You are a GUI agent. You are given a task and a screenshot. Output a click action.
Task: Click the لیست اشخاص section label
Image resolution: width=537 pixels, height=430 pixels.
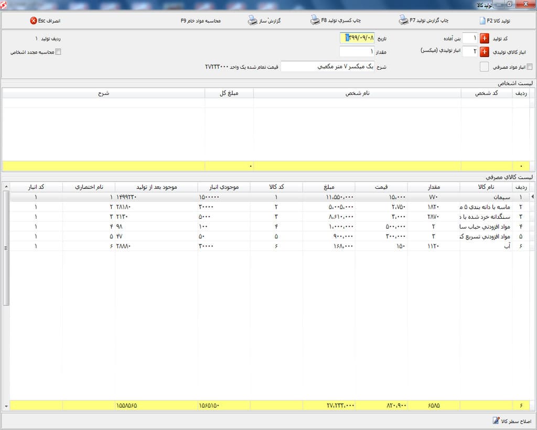click(515, 83)
